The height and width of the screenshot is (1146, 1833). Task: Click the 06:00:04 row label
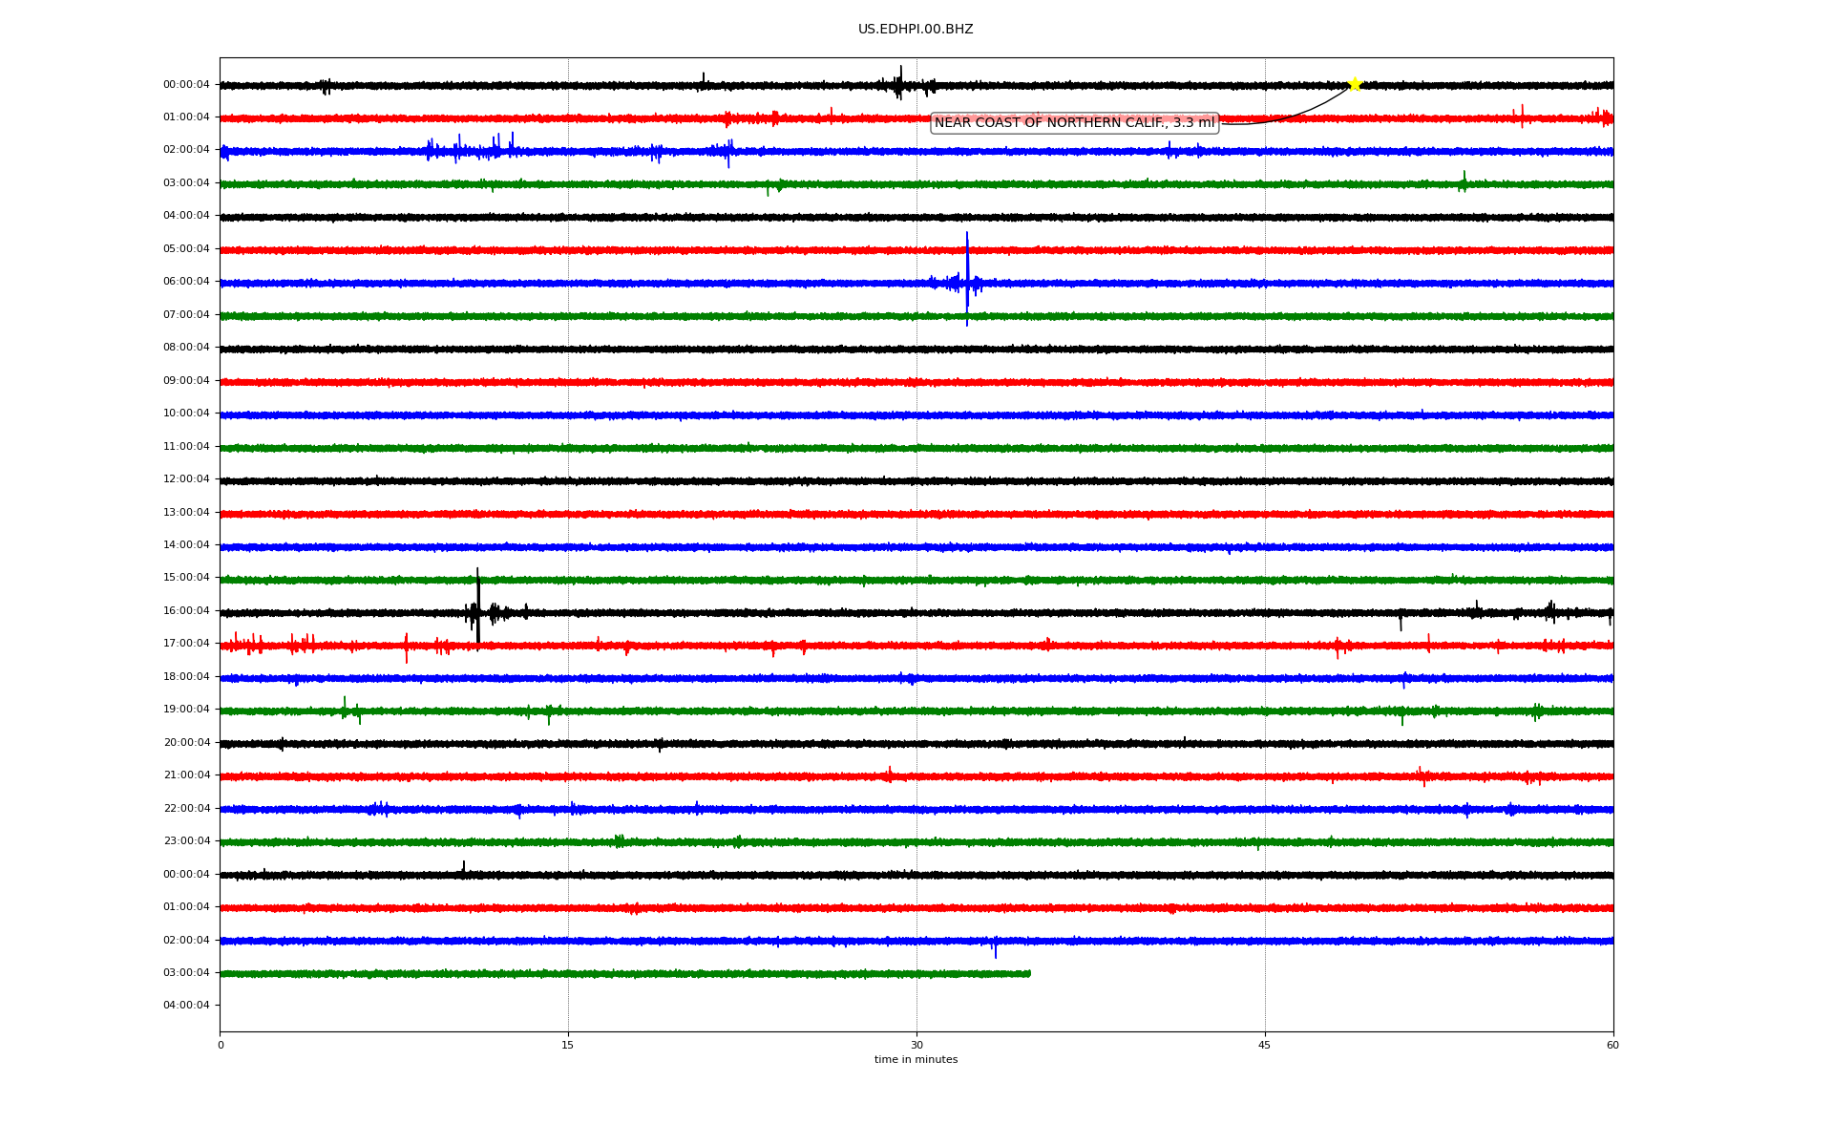click(x=186, y=282)
